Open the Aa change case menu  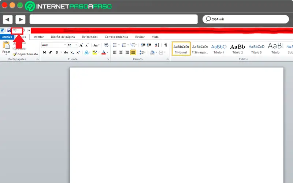pyautogui.click(x=96, y=45)
